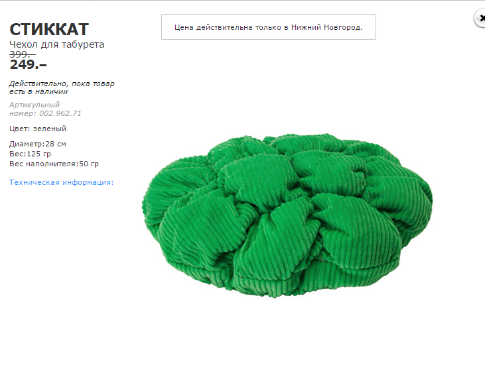Close the product popup with X
485x375 pixels.
(x=480, y=19)
